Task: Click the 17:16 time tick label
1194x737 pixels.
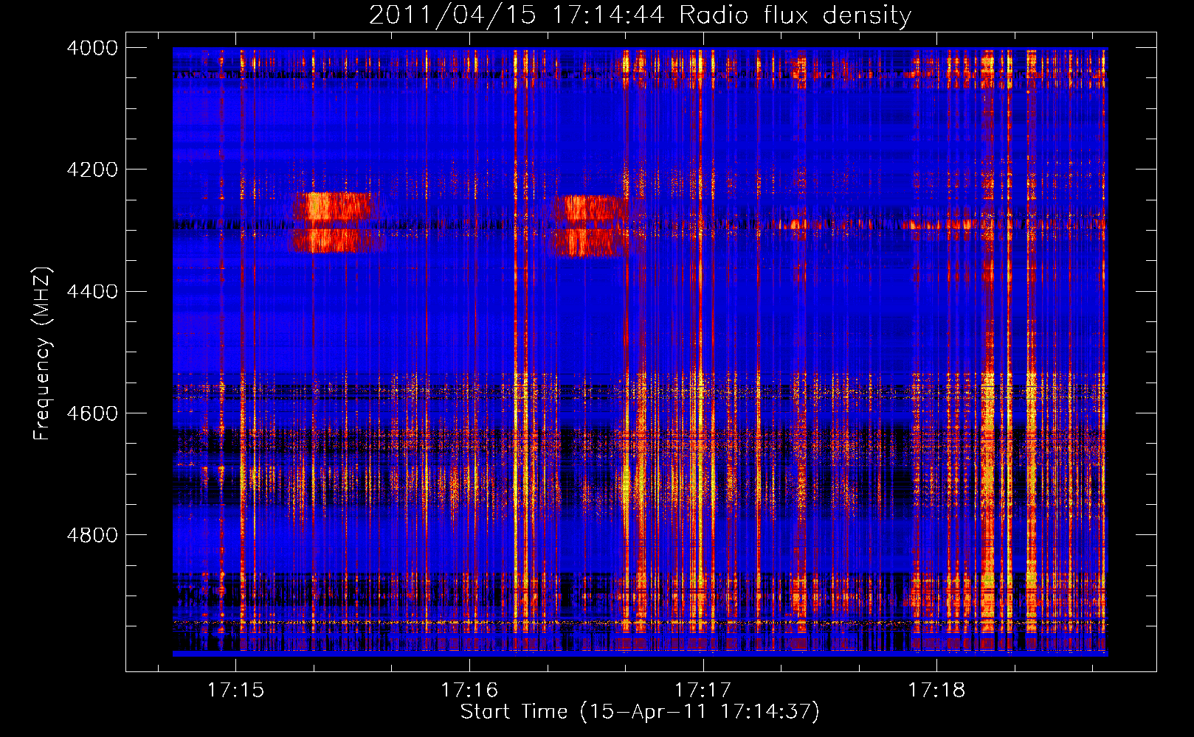Action: click(x=470, y=691)
